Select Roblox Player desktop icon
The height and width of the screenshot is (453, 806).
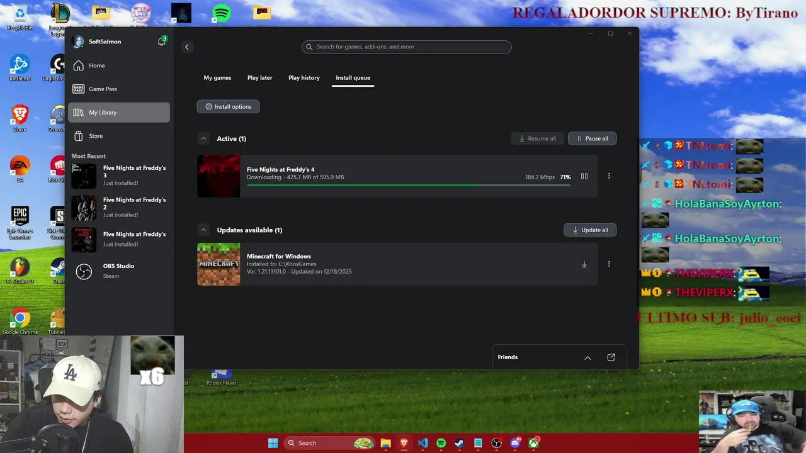221,377
